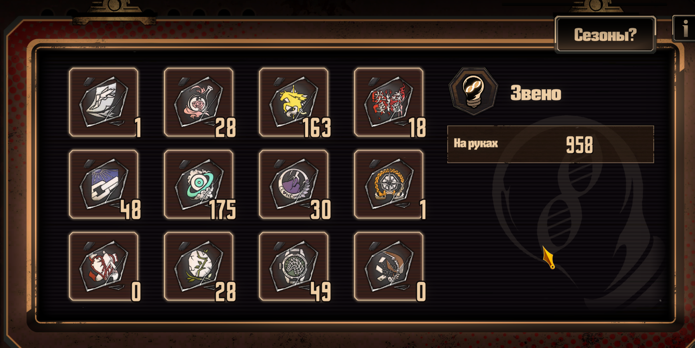
Task: Click the 958 amount value
Action: pyautogui.click(x=580, y=145)
